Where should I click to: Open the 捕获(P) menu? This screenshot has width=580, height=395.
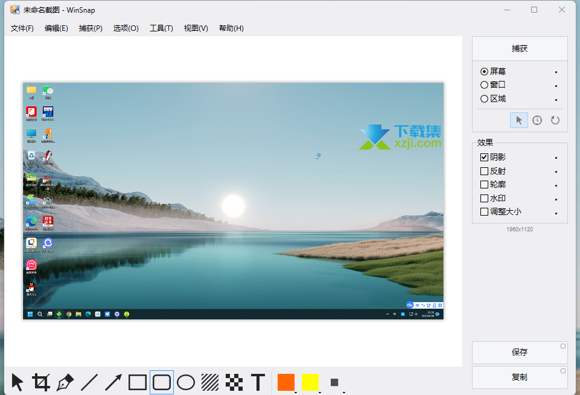[91, 28]
